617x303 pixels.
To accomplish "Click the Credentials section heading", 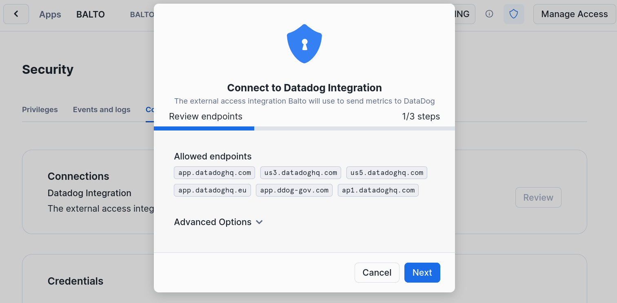I will coord(75,281).
